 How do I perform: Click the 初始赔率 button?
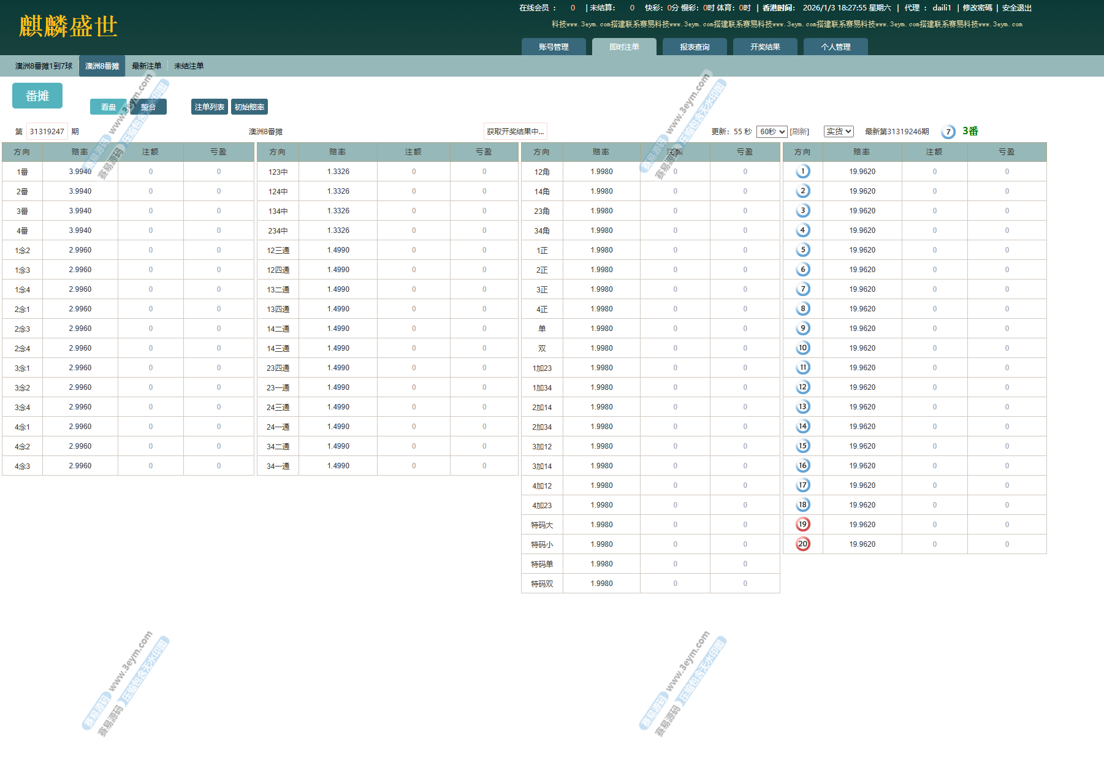pyautogui.click(x=249, y=107)
